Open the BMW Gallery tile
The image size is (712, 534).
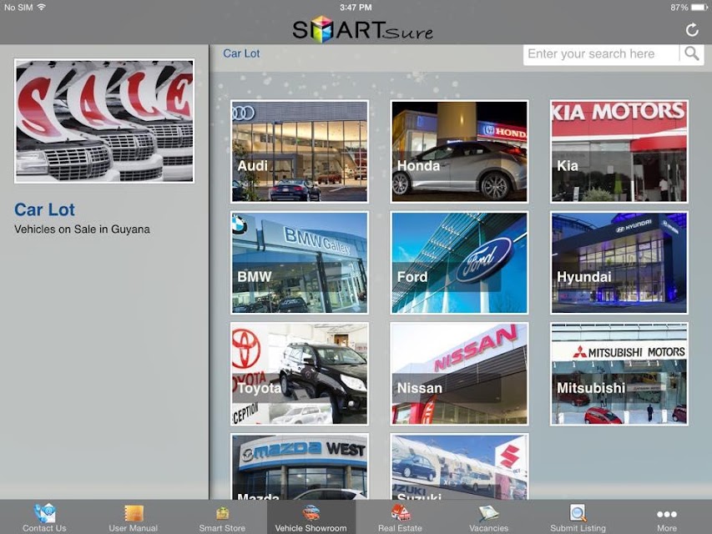point(300,263)
